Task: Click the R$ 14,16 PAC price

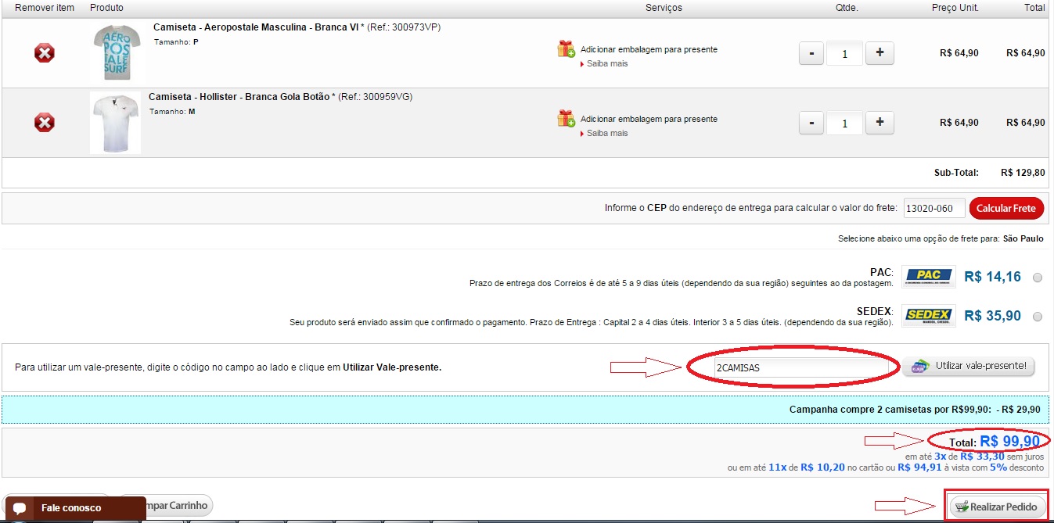Action: point(992,277)
